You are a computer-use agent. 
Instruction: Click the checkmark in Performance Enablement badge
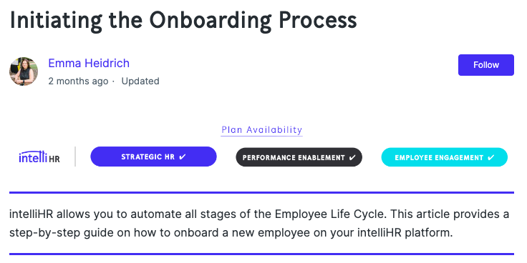[352, 157]
